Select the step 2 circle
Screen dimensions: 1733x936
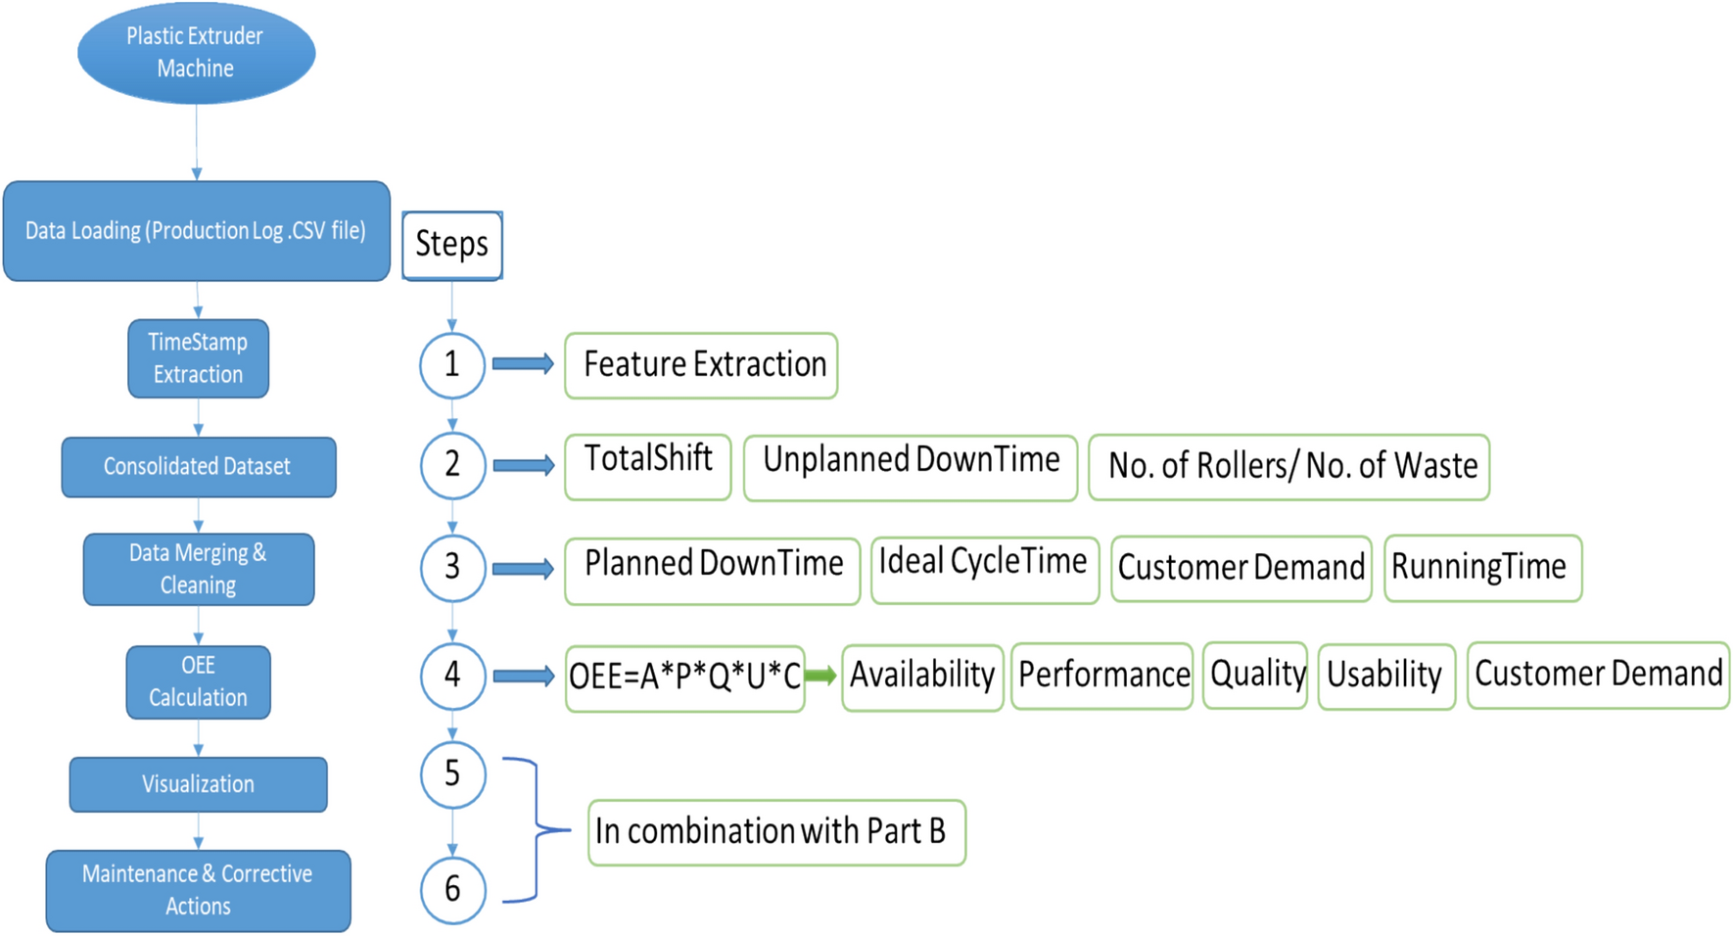pyautogui.click(x=452, y=465)
